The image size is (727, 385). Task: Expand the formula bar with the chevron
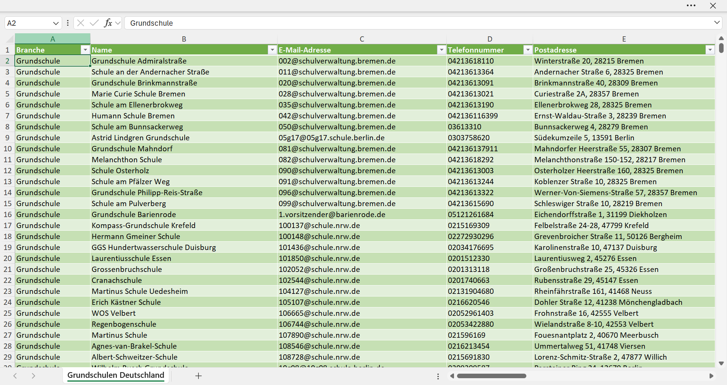pyautogui.click(x=717, y=23)
